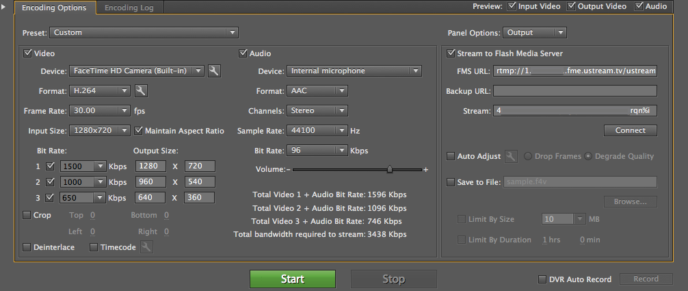Open the Frame Rate dropdown

100,111
